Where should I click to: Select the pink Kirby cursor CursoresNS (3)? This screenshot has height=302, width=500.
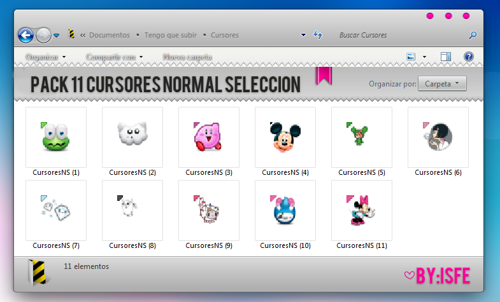tap(209, 137)
